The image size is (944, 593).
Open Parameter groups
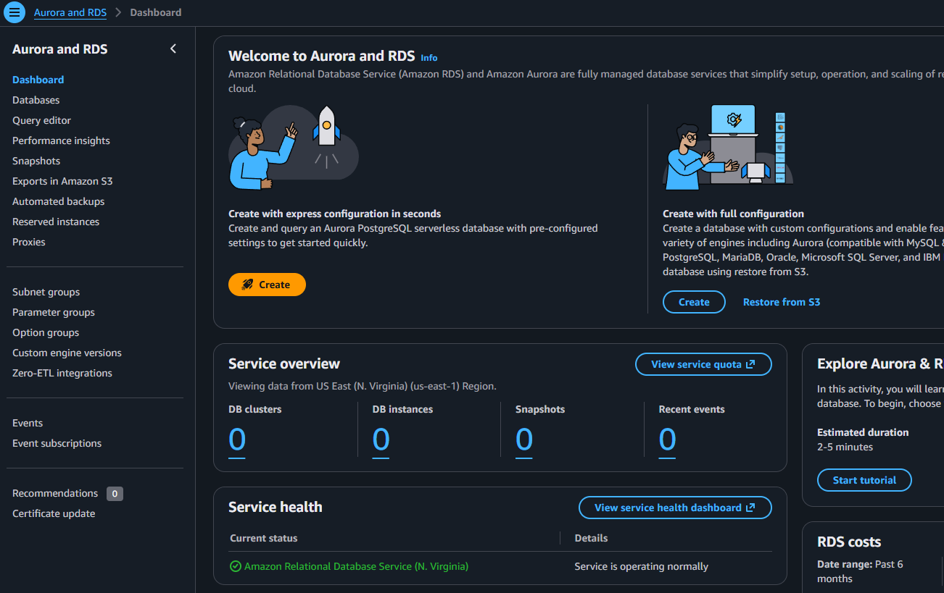click(54, 312)
